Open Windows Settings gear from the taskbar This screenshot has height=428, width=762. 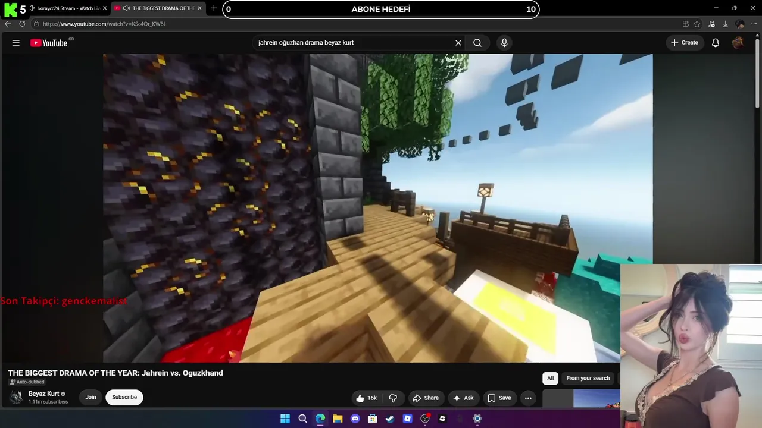[x=477, y=418]
